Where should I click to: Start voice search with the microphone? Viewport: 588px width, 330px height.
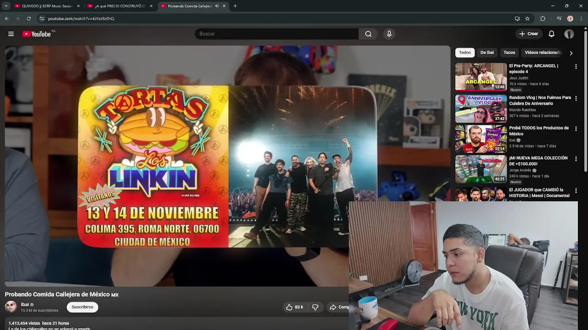389,34
